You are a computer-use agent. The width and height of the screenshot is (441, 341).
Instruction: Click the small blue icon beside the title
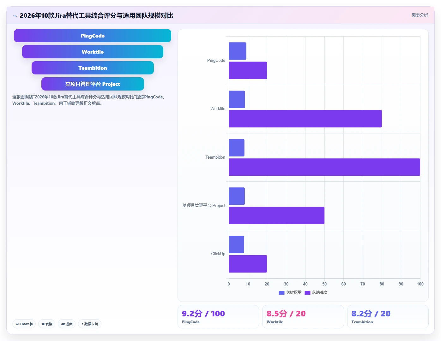click(15, 16)
